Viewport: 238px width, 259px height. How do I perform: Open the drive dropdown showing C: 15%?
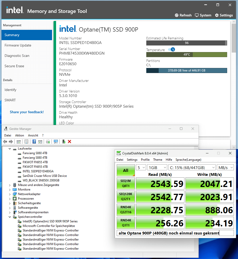pyautogui.click(x=192, y=168)
